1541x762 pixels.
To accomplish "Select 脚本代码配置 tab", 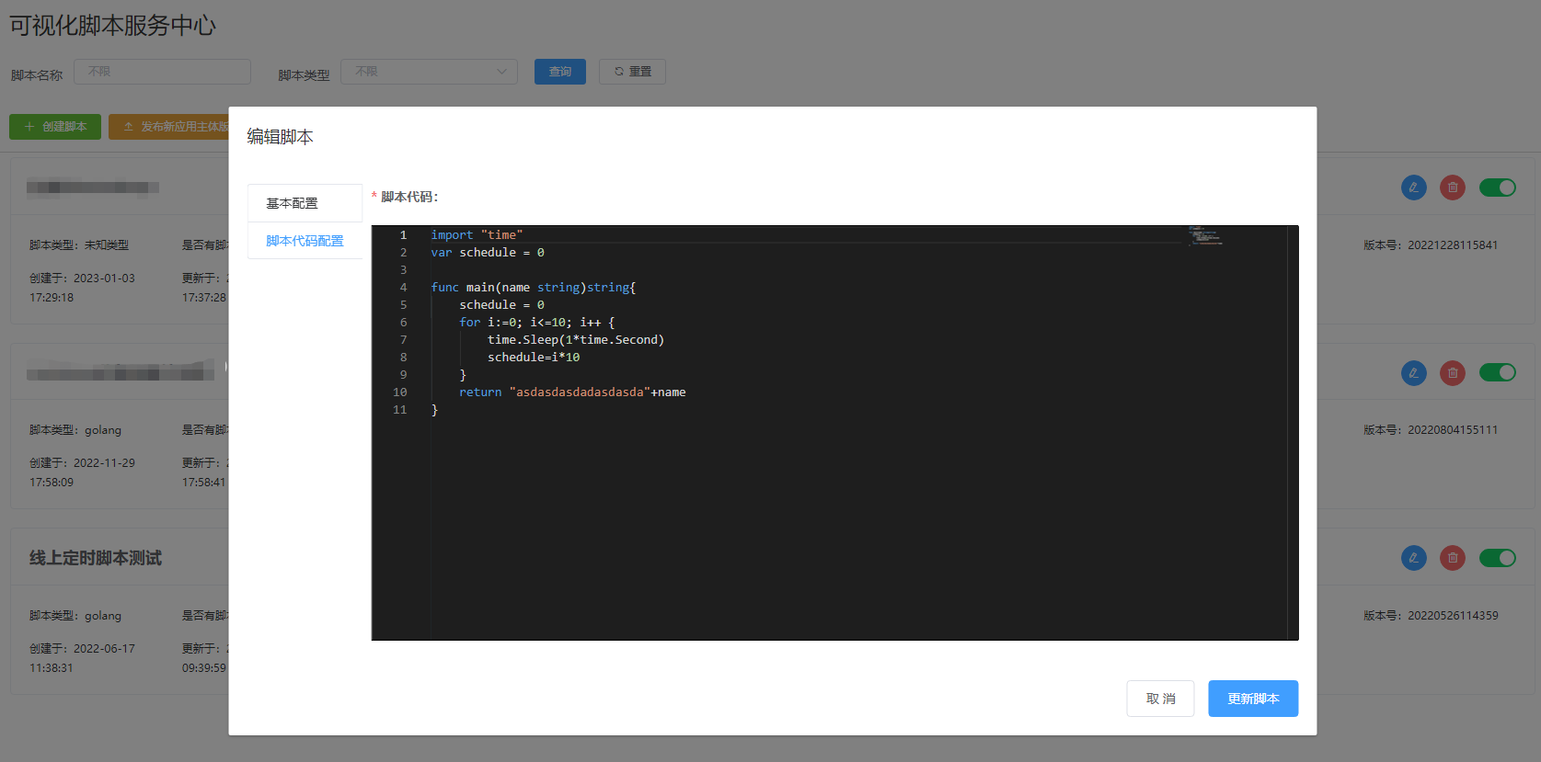I will [x=305, y=241].
